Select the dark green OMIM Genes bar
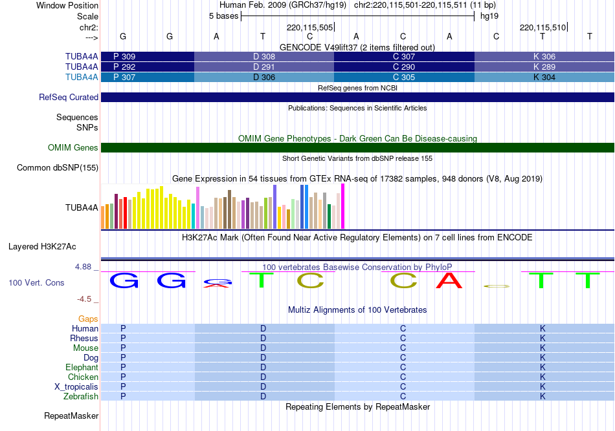615x431 pixels. click(357, 147)
